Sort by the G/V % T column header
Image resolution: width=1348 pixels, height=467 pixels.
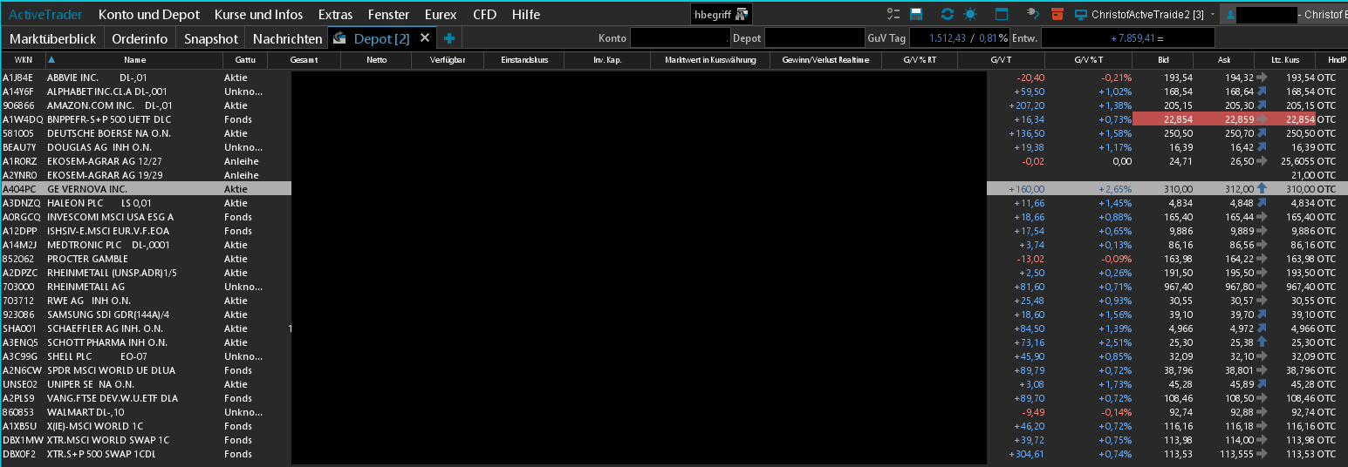(1088, 60)
